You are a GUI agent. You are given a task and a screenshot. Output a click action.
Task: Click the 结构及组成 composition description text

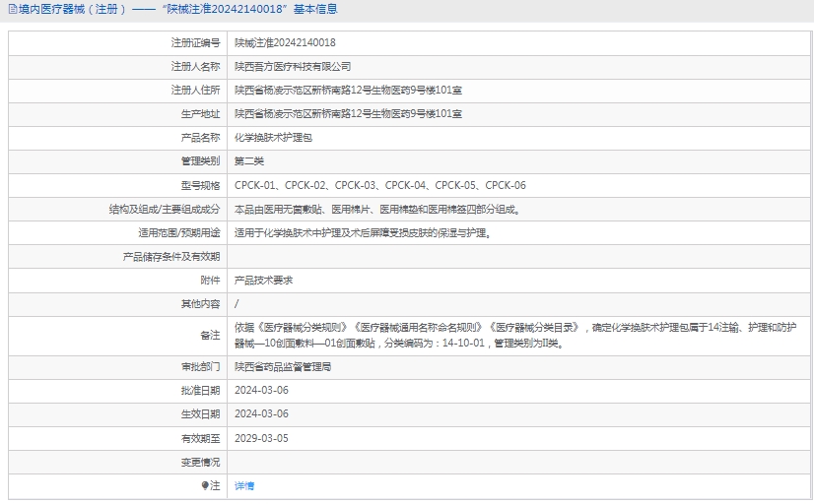(x=376, y=210)
